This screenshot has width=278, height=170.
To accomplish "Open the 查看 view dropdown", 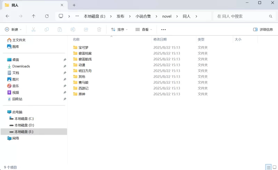I will [144, 29].
